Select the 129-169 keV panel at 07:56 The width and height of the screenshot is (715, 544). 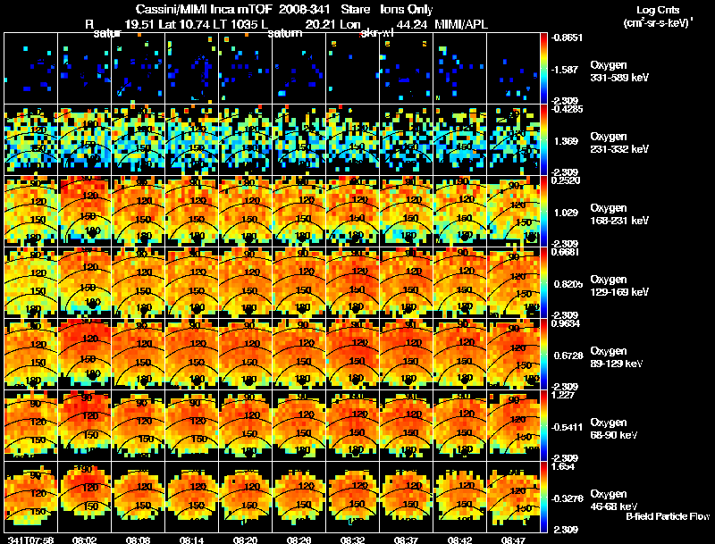(x=31, y=282)
